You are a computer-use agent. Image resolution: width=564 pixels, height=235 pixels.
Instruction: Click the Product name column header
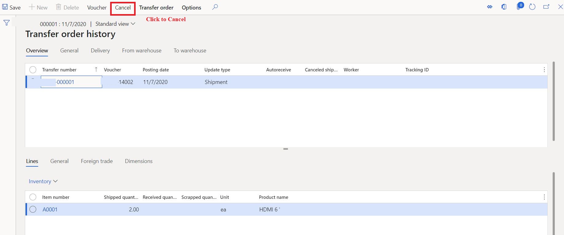274,197
